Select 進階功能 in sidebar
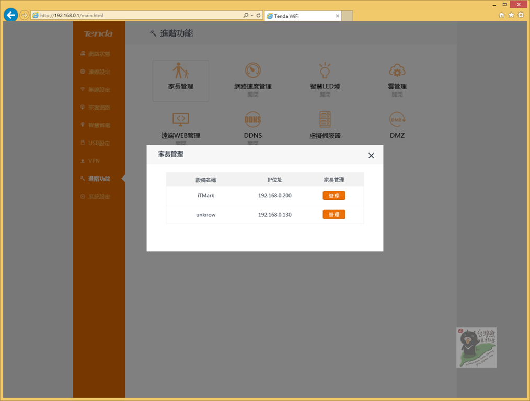This screenshot has height=401, width=530. point(95,179)
